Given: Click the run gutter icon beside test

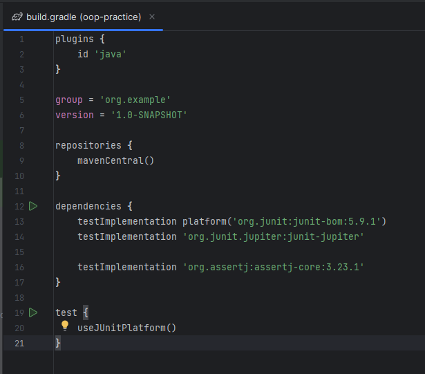Looking at the screenshot, I should 33,312.
